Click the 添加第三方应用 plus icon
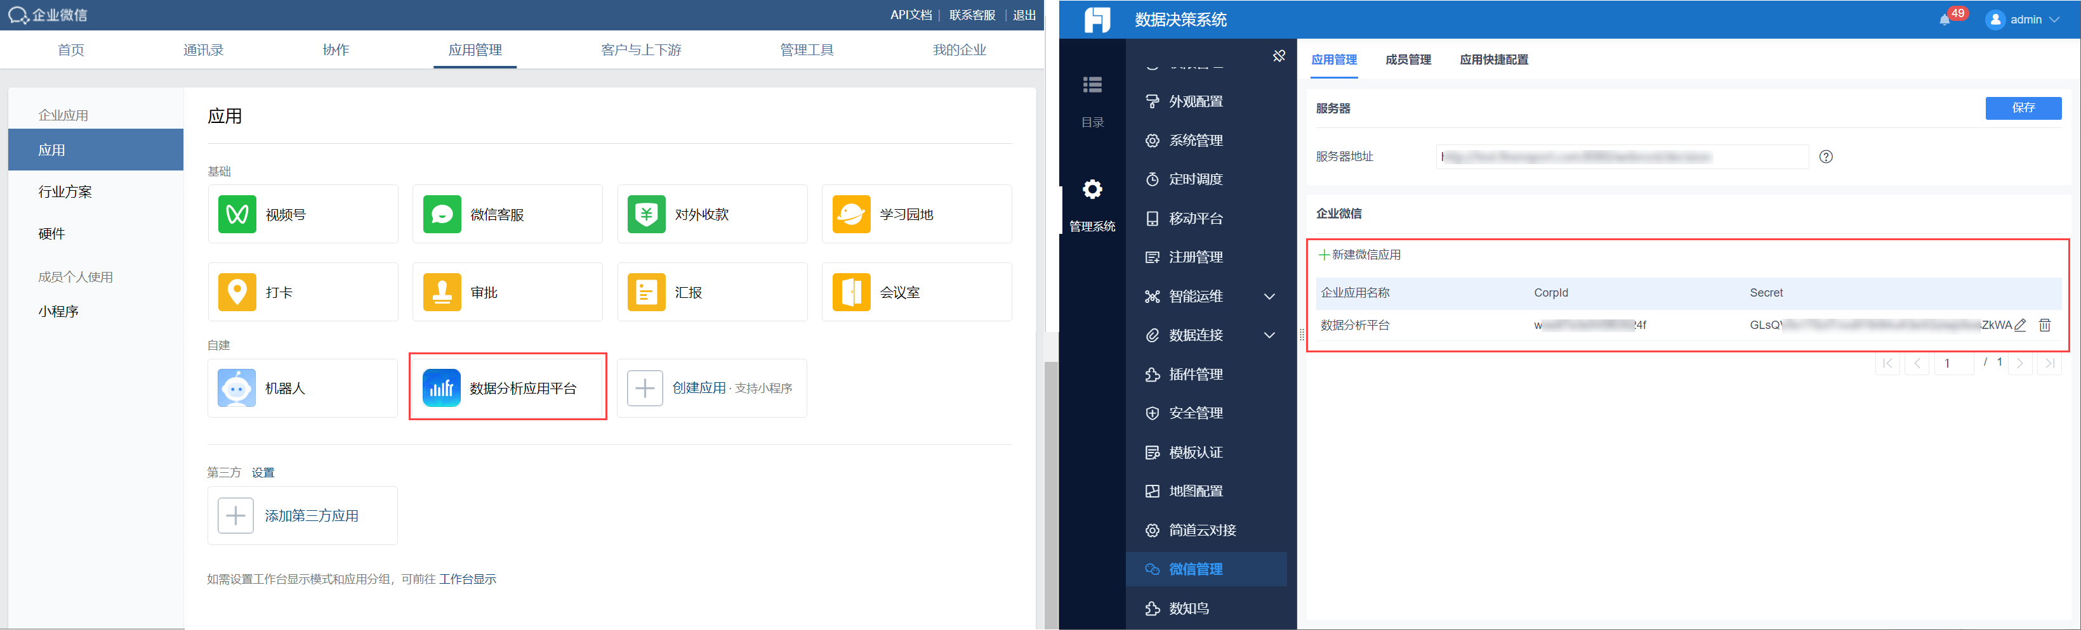 point(236,515)
